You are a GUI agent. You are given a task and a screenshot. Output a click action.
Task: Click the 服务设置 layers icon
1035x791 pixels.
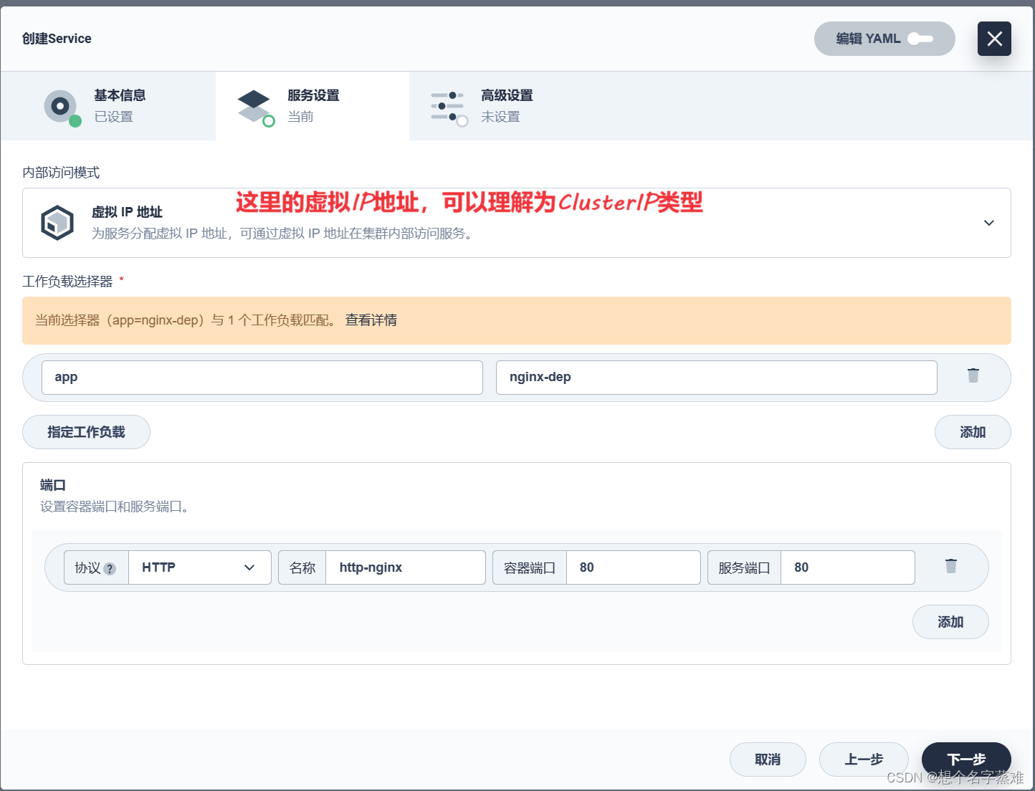click(x=255, y=107)
